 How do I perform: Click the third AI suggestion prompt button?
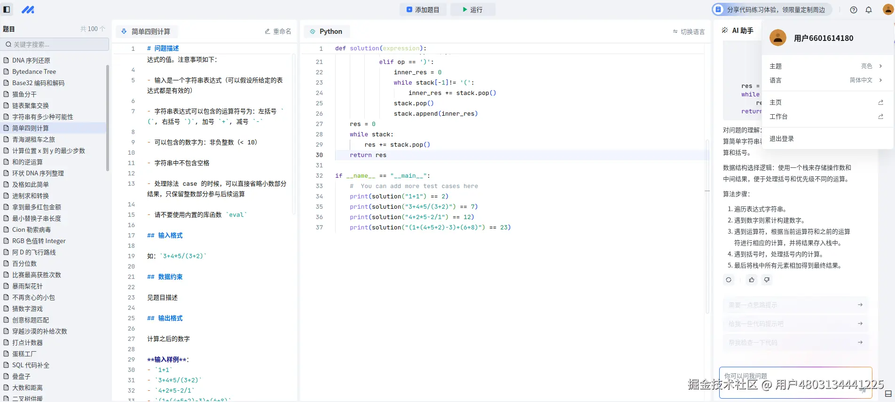(x=795, y=342)
